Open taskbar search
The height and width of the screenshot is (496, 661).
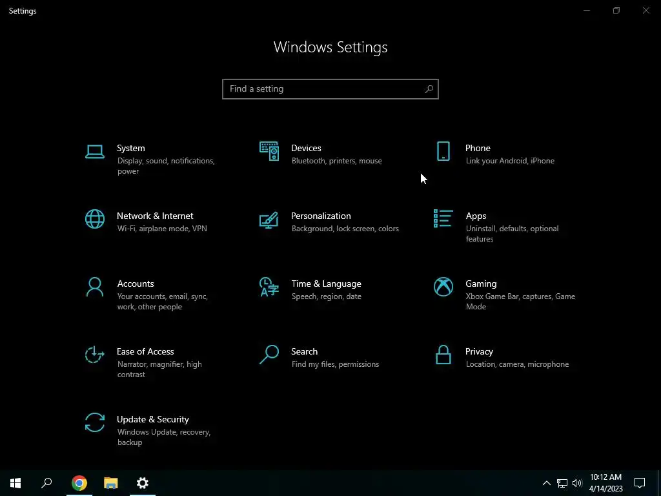[46, 483]
